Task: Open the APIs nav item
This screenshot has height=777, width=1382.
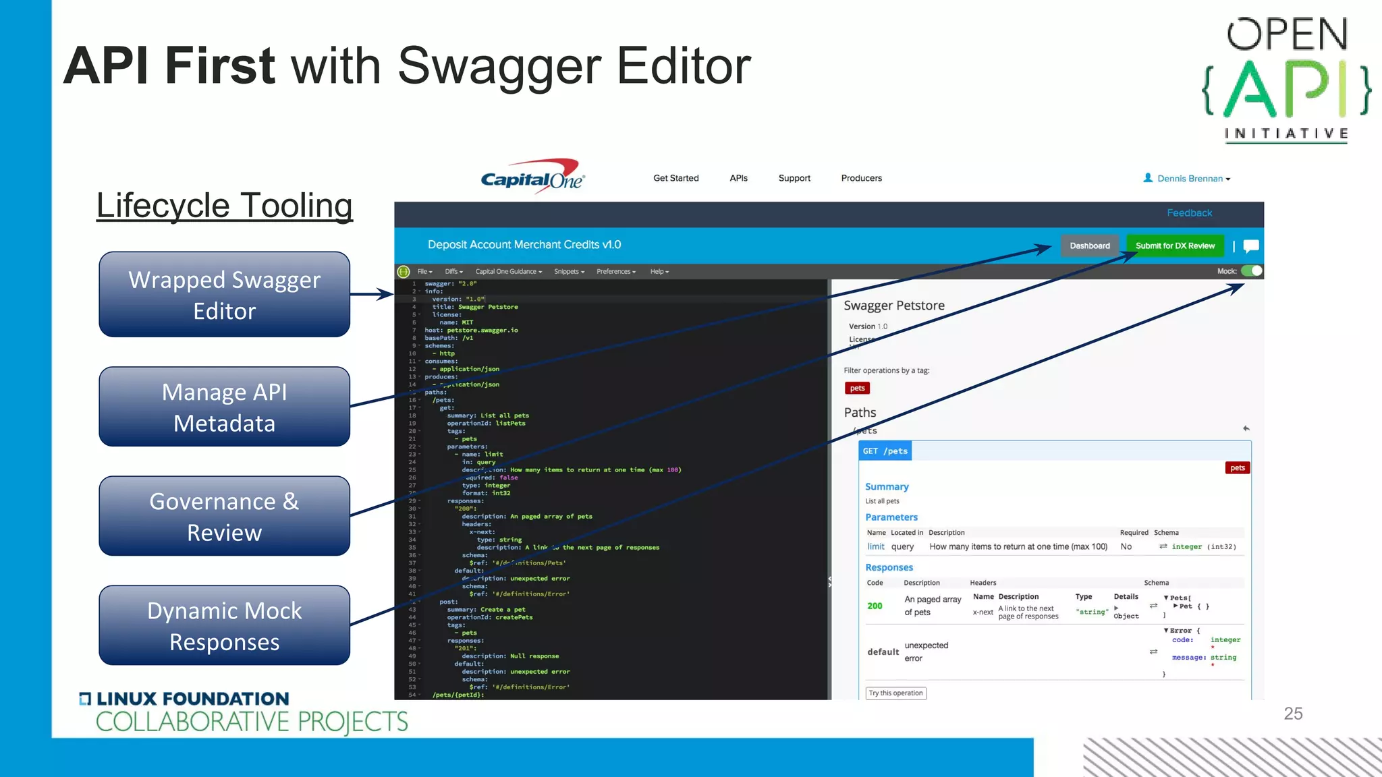Action: (x=738, y=178)
